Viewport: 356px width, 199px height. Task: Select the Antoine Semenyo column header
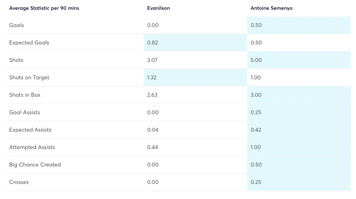click(x=271, y=8)
